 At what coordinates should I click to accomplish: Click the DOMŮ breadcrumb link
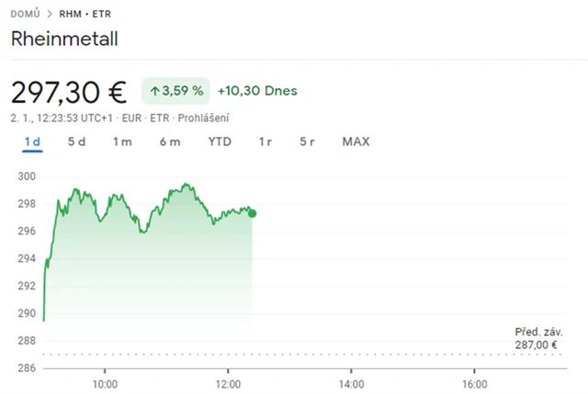[25, 14]
